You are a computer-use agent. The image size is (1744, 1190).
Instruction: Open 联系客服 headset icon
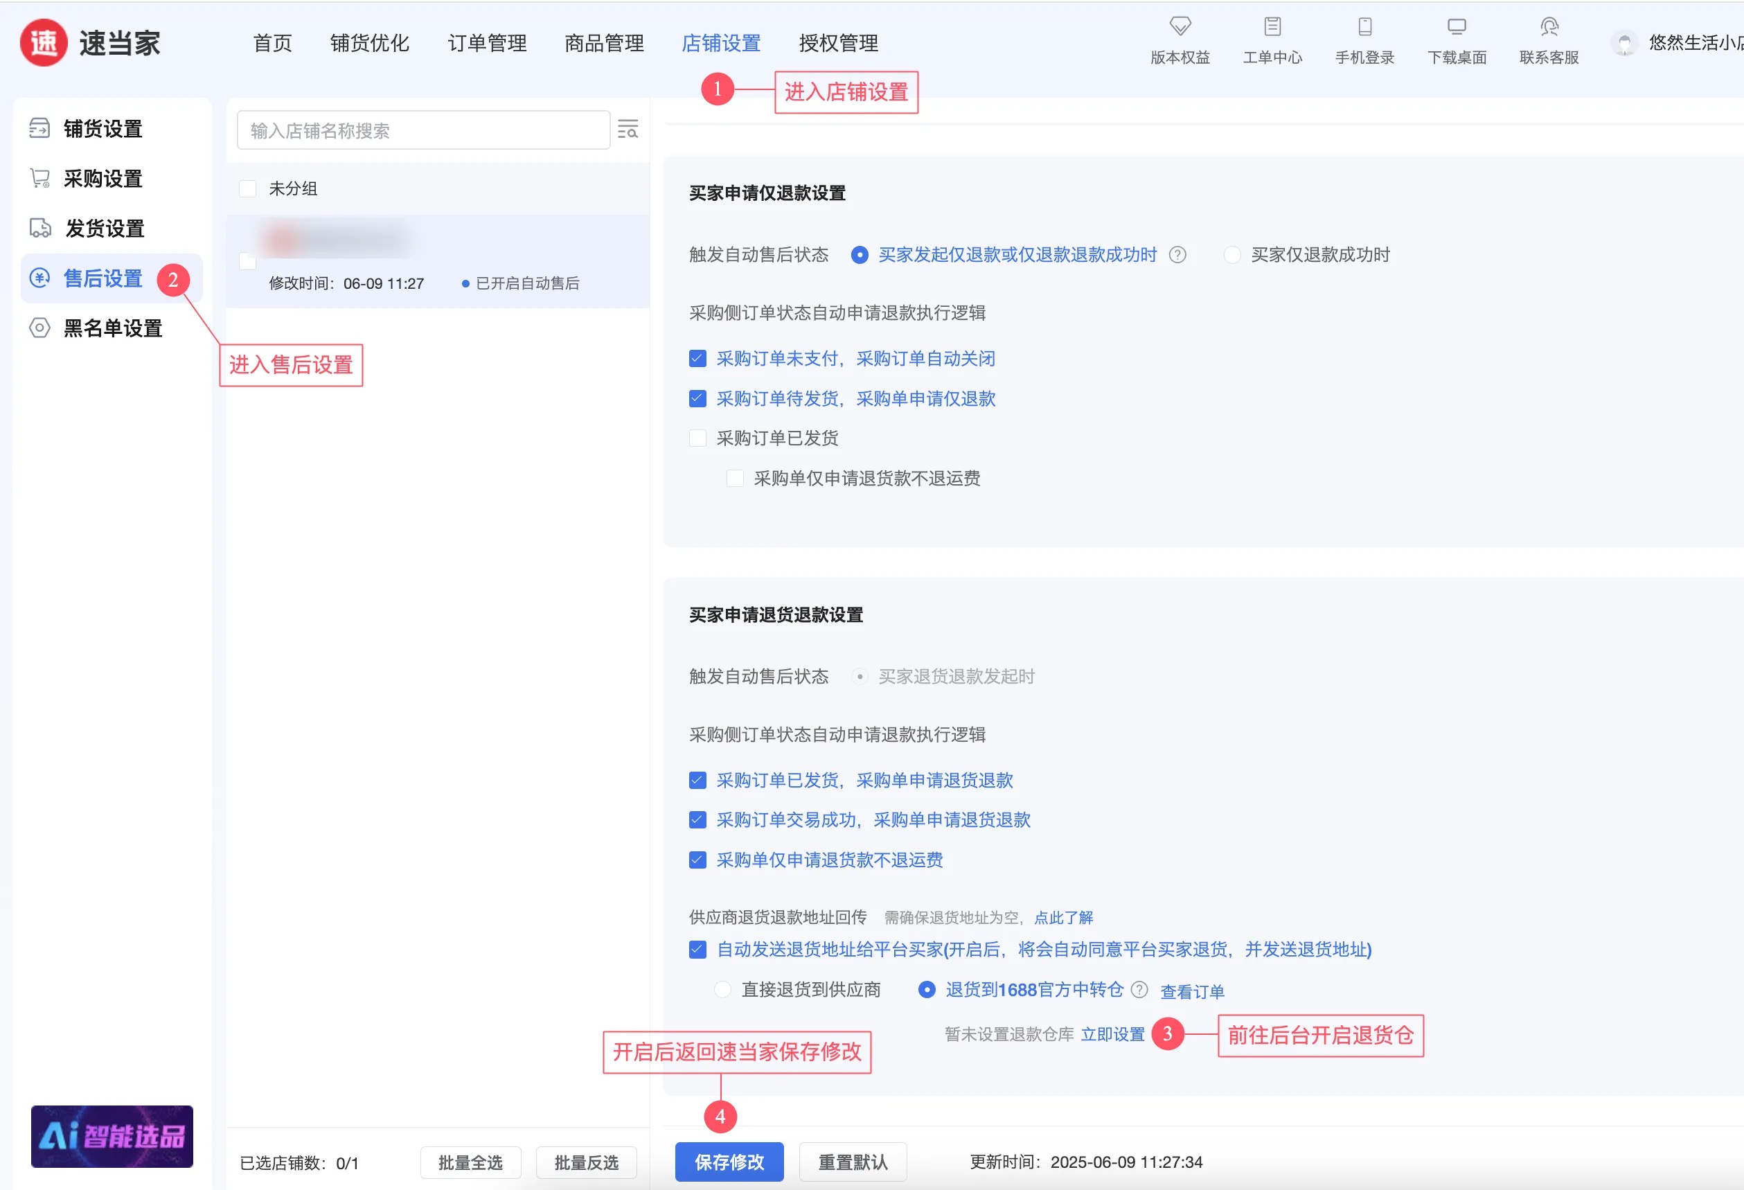coord(1549,27)
